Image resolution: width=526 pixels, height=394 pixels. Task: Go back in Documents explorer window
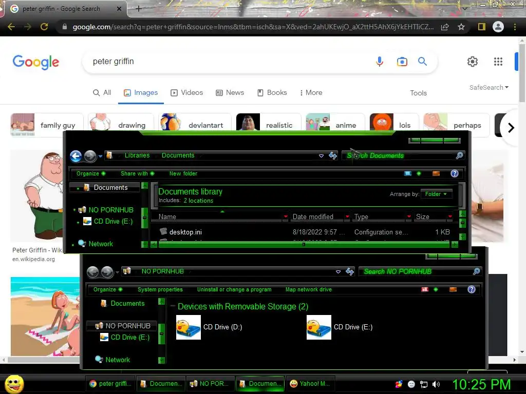[x=76, y=156]
